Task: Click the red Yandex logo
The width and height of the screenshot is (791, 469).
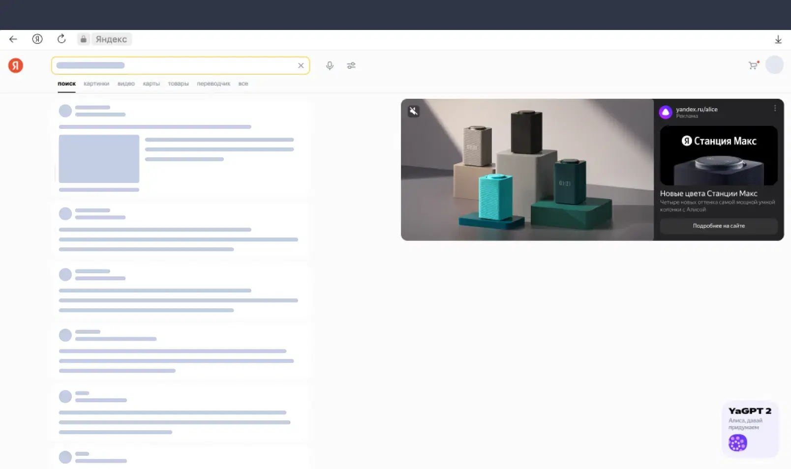Action: pyautogui.click(x=16, y=65)
